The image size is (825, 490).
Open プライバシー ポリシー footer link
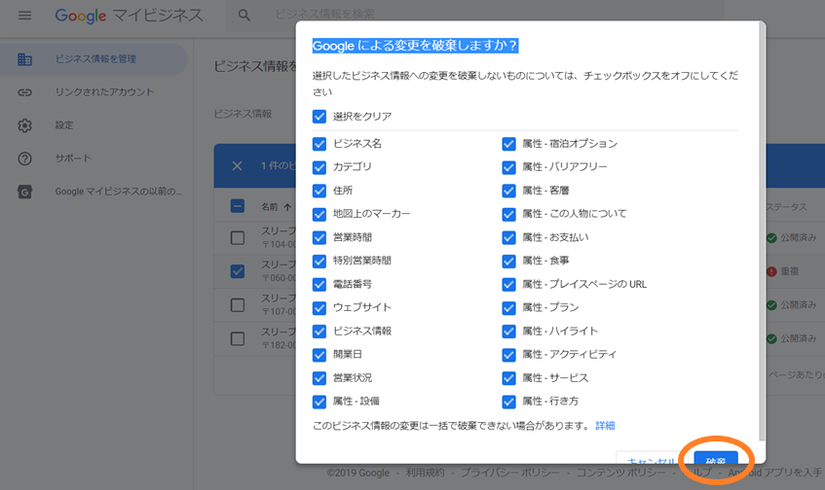coord(510,472)
